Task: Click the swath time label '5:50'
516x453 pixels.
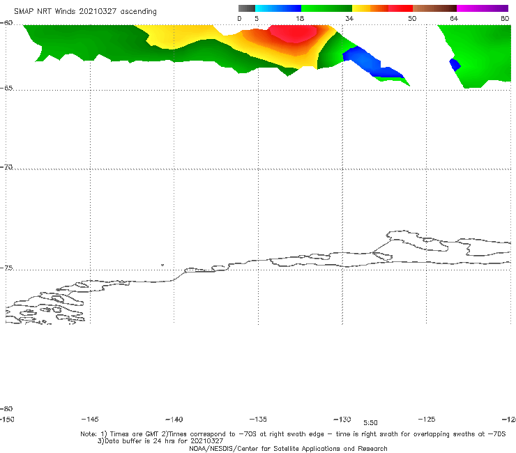Action: (x=370, y=423)
